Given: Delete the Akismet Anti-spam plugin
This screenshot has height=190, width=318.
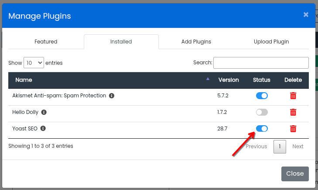Looking at the screenshot, I should (x=293, y=96).
